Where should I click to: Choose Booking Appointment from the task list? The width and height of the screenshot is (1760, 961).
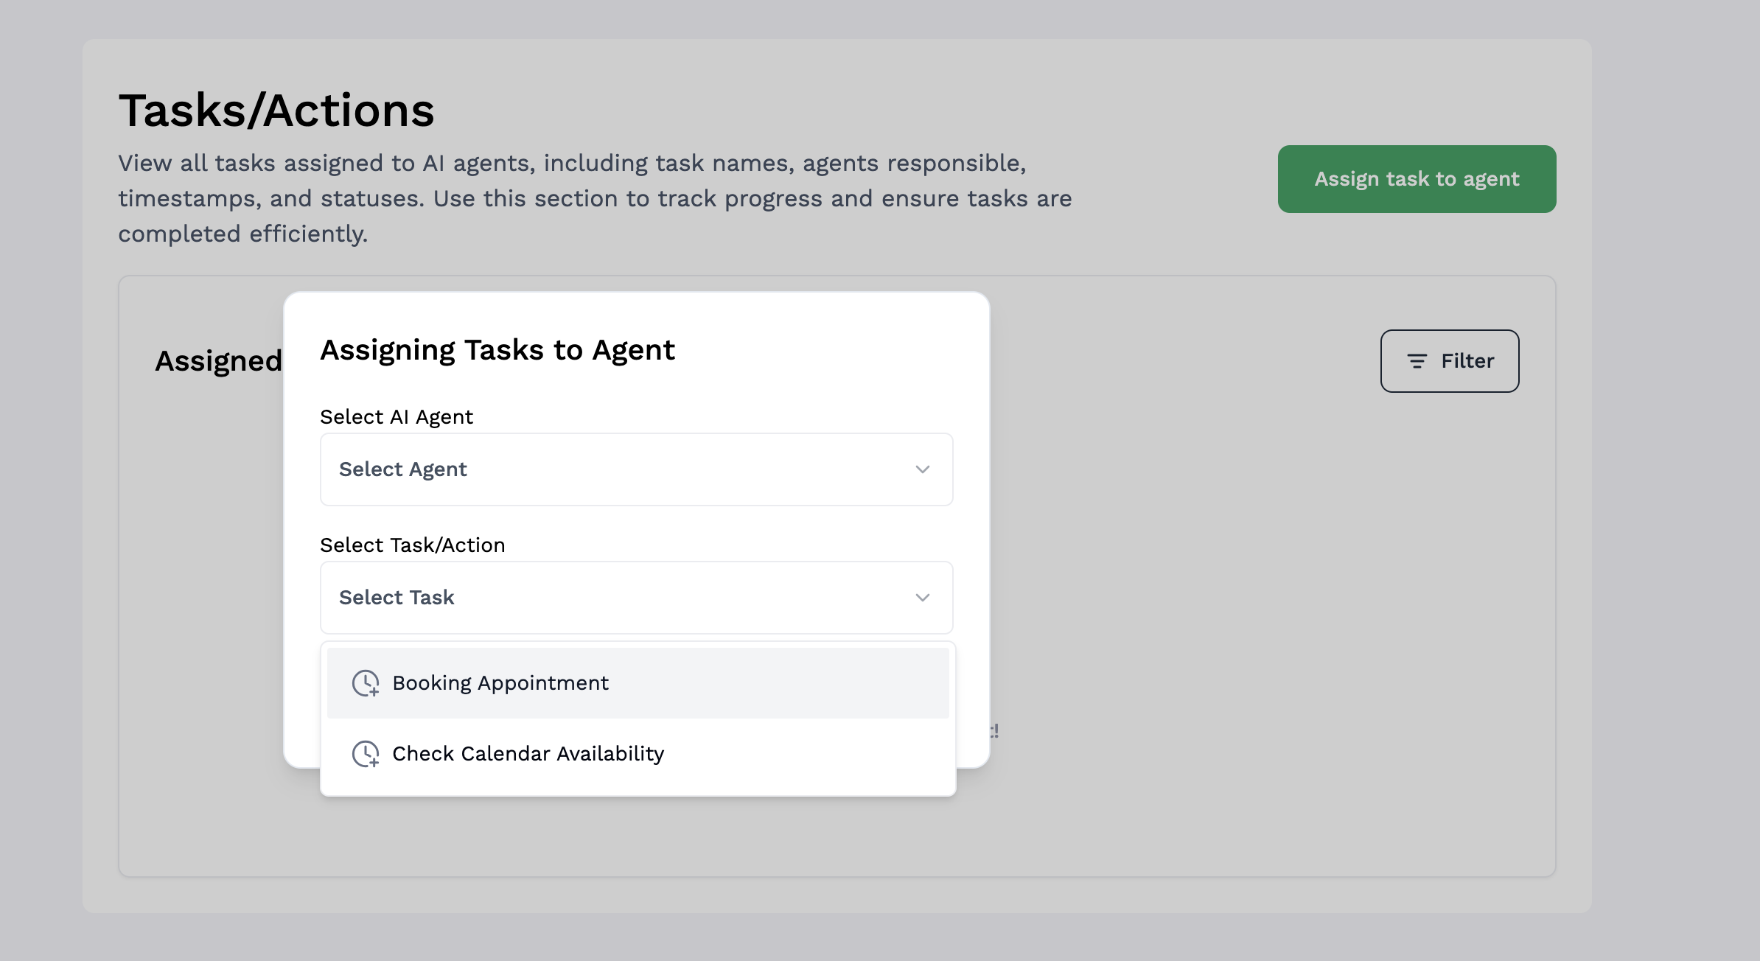[x=500, y=683]
